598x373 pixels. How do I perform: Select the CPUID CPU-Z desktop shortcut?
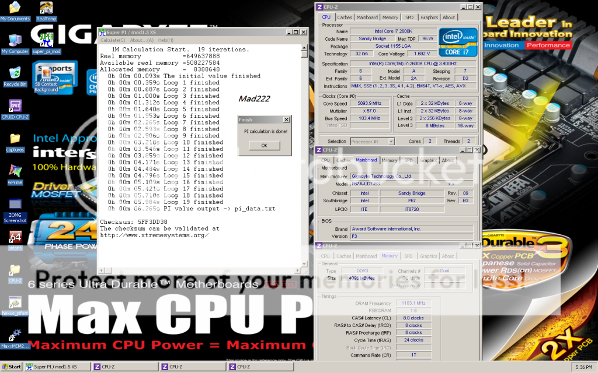click(x=15, y=109)
